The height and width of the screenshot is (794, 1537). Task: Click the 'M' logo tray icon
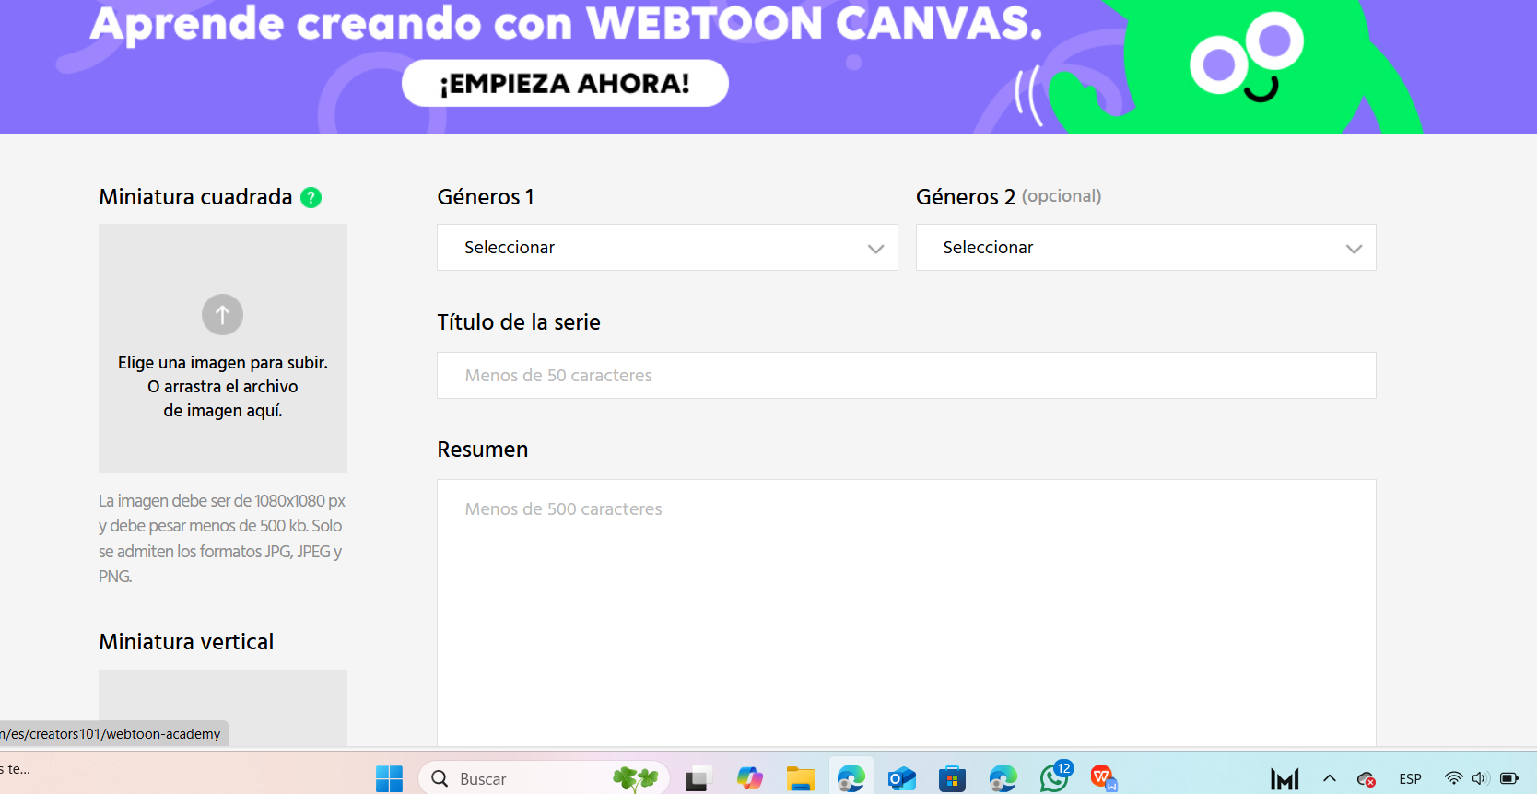(1285, 779)
